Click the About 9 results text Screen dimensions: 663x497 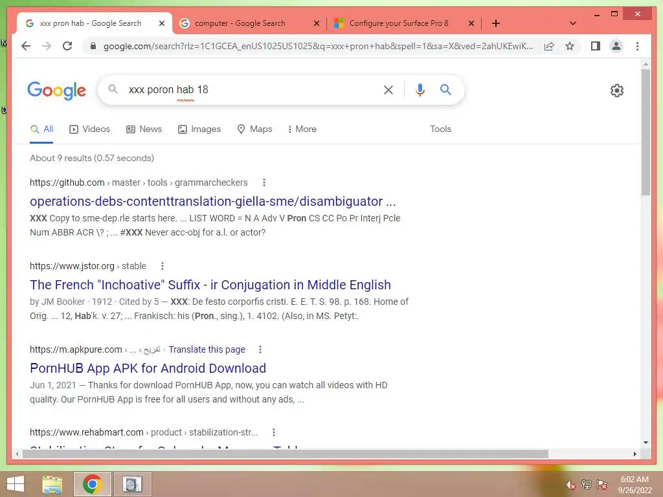(x=92, y=158)
